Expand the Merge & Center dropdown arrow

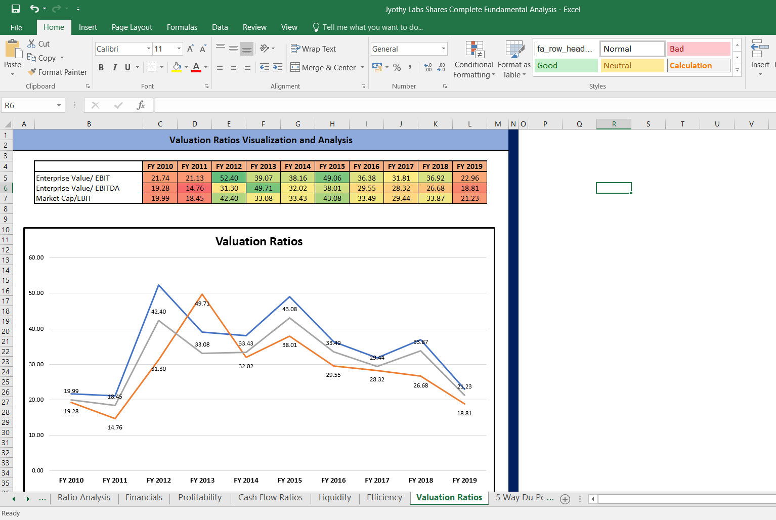click(x=362, y=67)
